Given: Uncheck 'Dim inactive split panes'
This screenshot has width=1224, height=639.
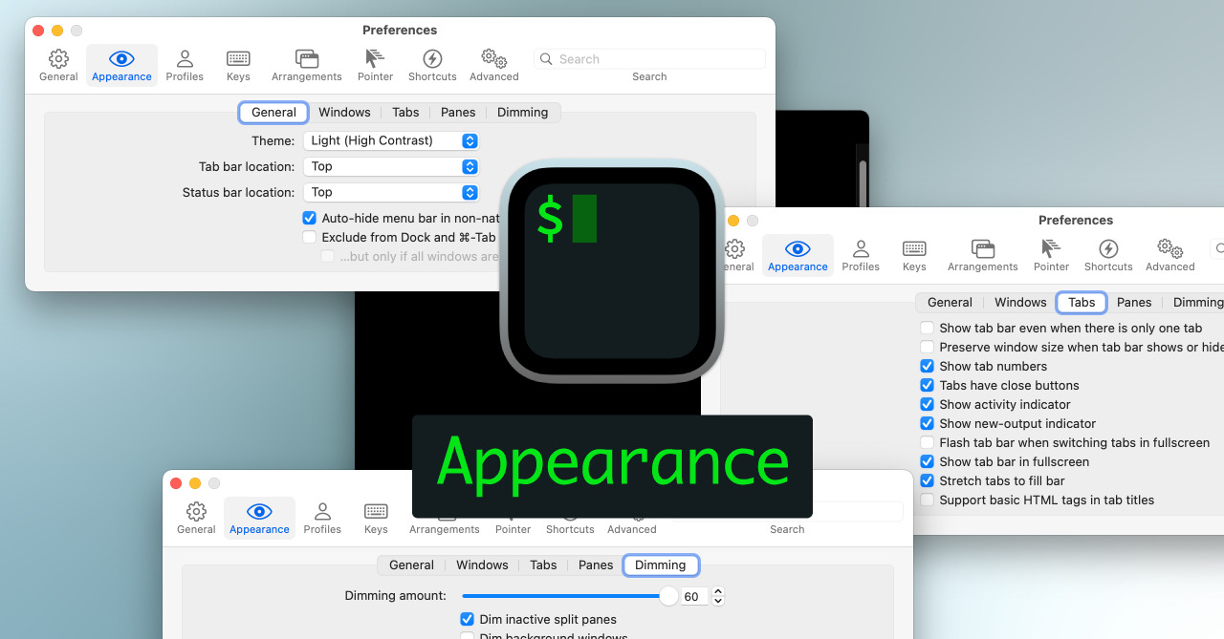Looking at the screenshot, I should pos(467,619).
